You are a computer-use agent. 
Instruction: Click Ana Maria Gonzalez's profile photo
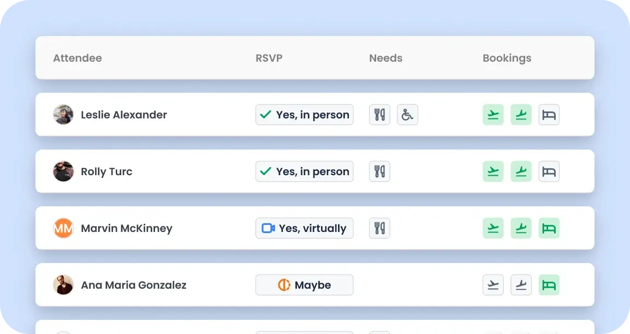63,285
